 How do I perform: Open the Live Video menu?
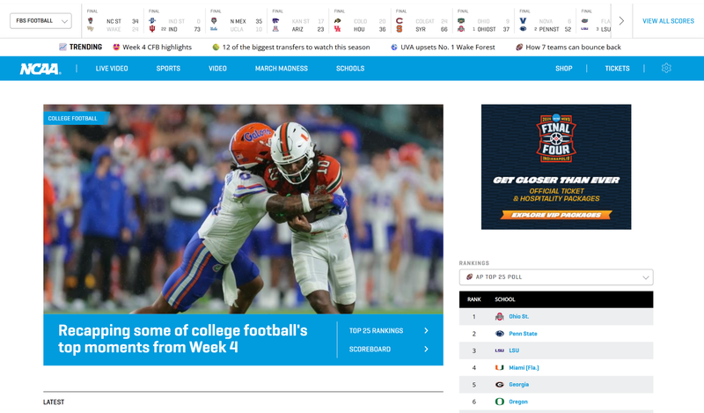[112, 69]
